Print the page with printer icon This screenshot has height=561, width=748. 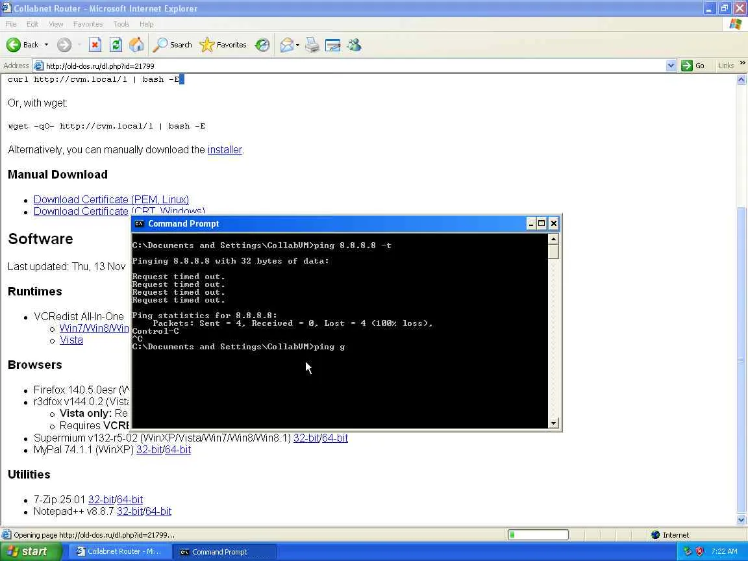(x=312, y=45)
